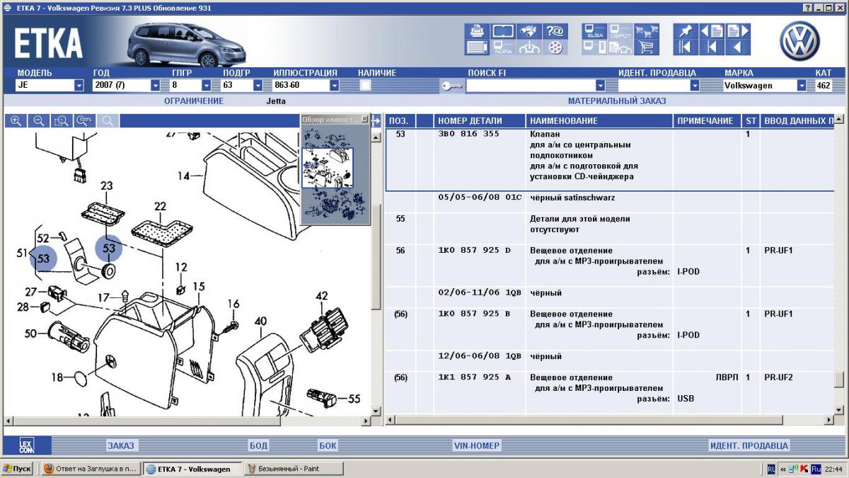Click БОК in the bottom bar

328,445
